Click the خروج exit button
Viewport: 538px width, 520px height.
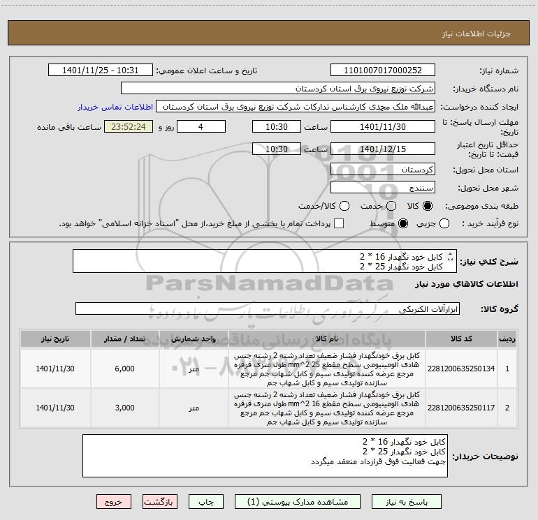pyautogui.click(x=114, y=502)
